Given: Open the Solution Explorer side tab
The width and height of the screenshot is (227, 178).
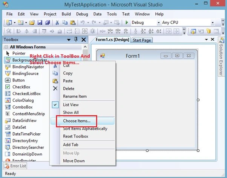Looking at the screenshot, I should (221, 57).
